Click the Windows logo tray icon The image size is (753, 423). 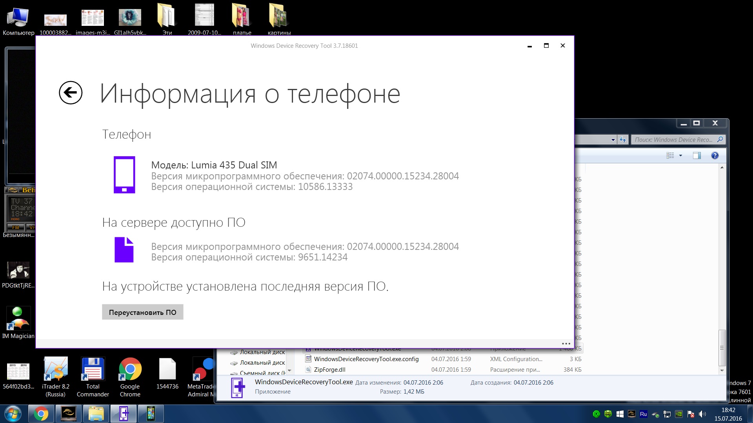[620, 414]
